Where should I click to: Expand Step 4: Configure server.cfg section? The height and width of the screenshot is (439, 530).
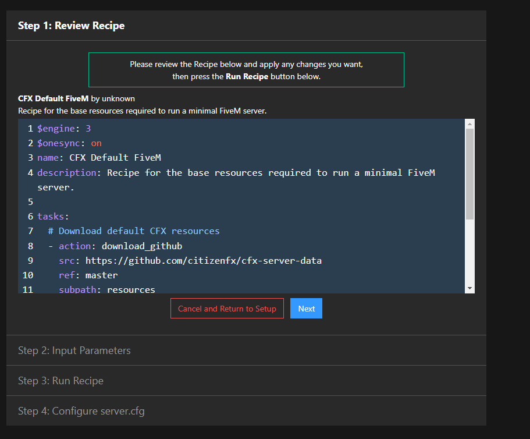pos(246,411)
